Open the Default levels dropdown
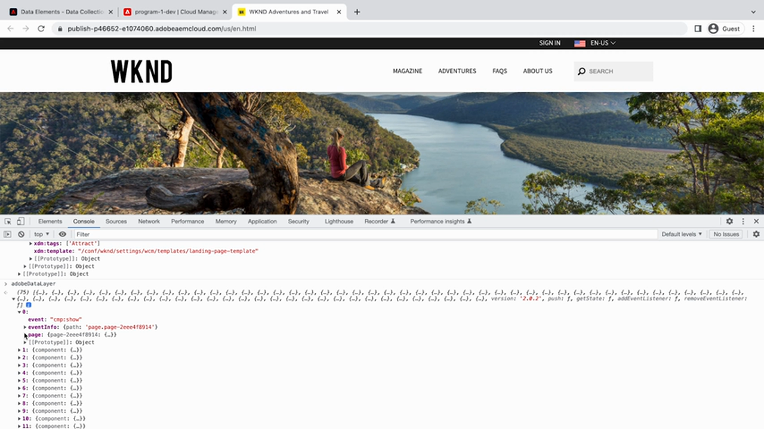The image size is (764, 429). pos(682,234)
